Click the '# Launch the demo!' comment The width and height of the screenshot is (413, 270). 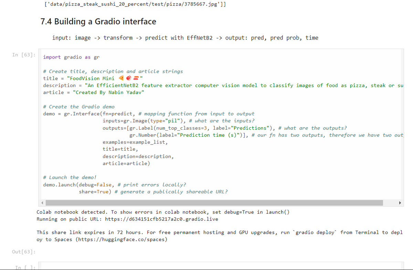70,177
